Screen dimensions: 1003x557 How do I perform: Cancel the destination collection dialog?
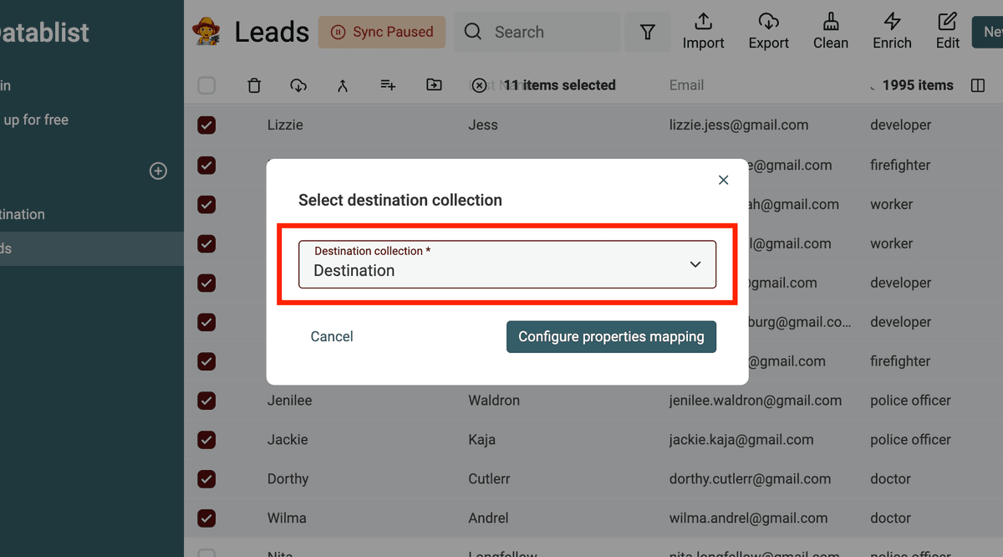(x=332, y=336)
